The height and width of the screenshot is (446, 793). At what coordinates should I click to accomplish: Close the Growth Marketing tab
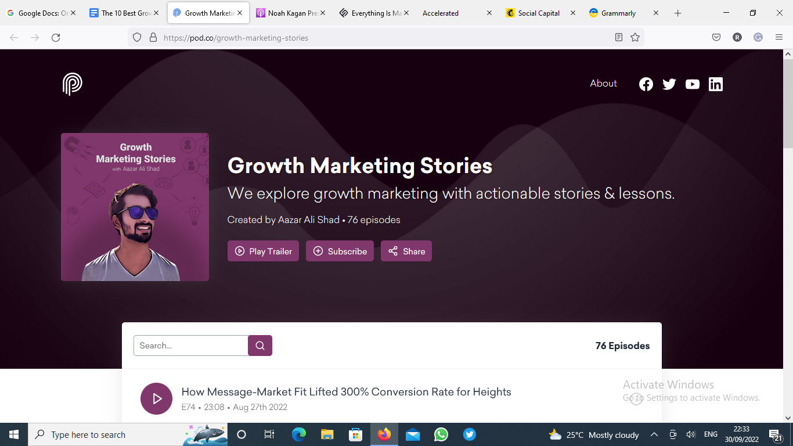[x=240, y=13]
